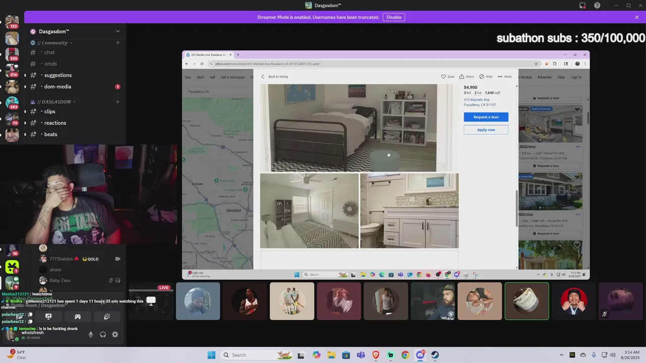Open the Discord help question mark icon
This screenshot has height=363, width=646.
(598, 6)
